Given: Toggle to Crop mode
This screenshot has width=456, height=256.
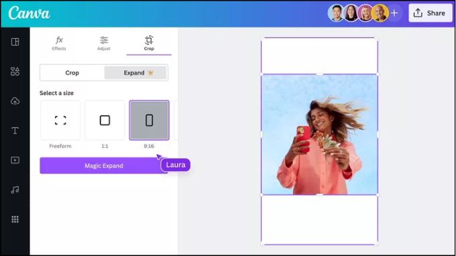Looking at the screenshot, I should point(72,72).
